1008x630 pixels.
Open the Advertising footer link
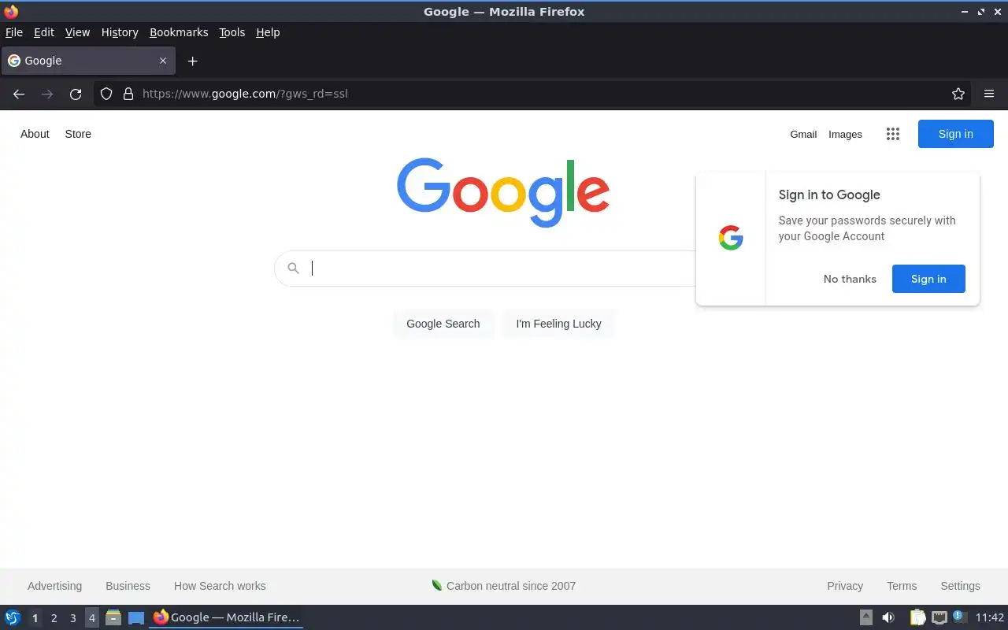point(54,586)
